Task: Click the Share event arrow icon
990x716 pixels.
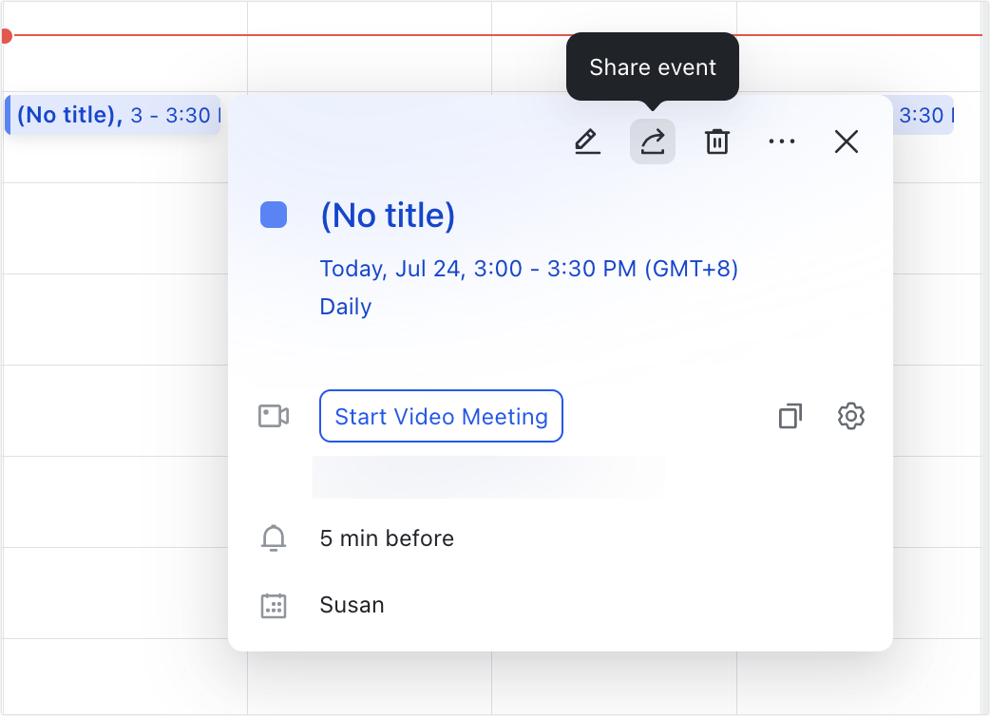Action: (652, 141)
